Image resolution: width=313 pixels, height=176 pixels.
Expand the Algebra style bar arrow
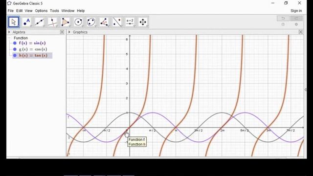coord(9,32)
